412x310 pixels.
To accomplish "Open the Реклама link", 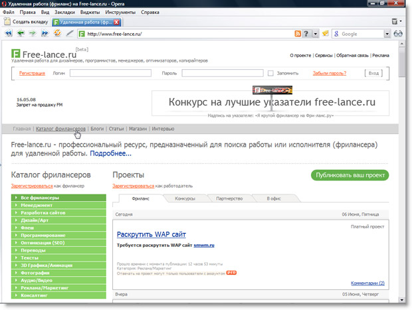I will (381, 55).
